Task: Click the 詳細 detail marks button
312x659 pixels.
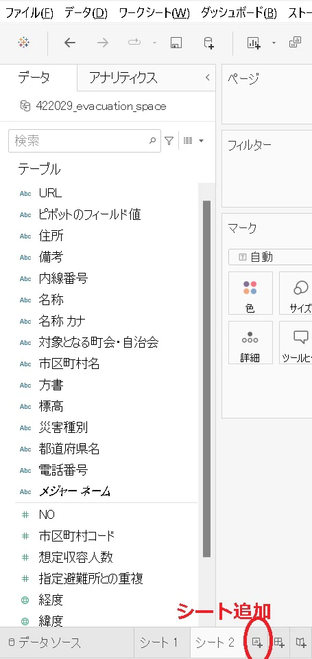Action: (250, 342)
